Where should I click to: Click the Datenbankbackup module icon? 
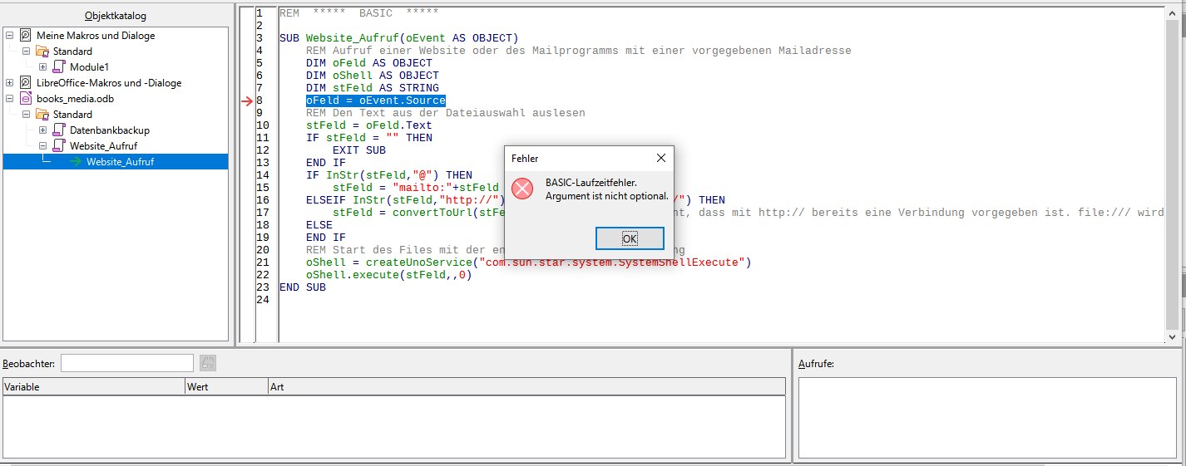click(58, 130)
